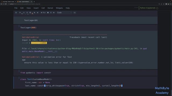Click the 'first_name: str = None' line
This screenshot has width=172, height=96.
37,82
